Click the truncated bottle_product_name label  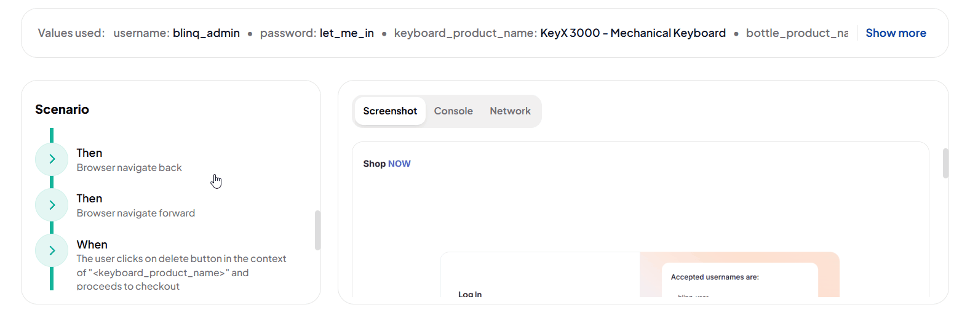click(797, 33)
